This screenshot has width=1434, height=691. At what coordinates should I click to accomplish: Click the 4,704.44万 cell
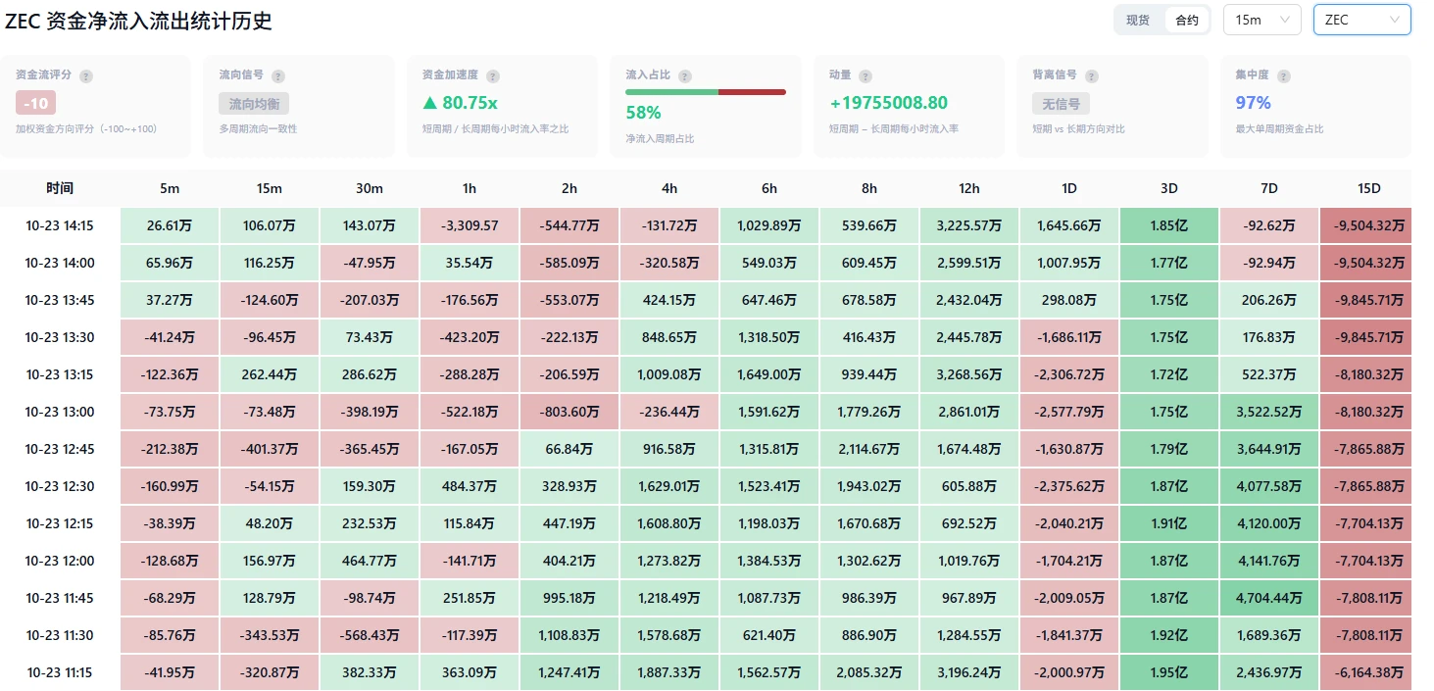tap(1269, 598)
